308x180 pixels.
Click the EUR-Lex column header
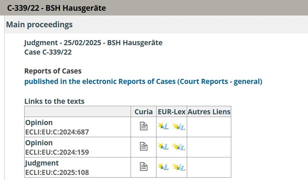coord(171,112)
